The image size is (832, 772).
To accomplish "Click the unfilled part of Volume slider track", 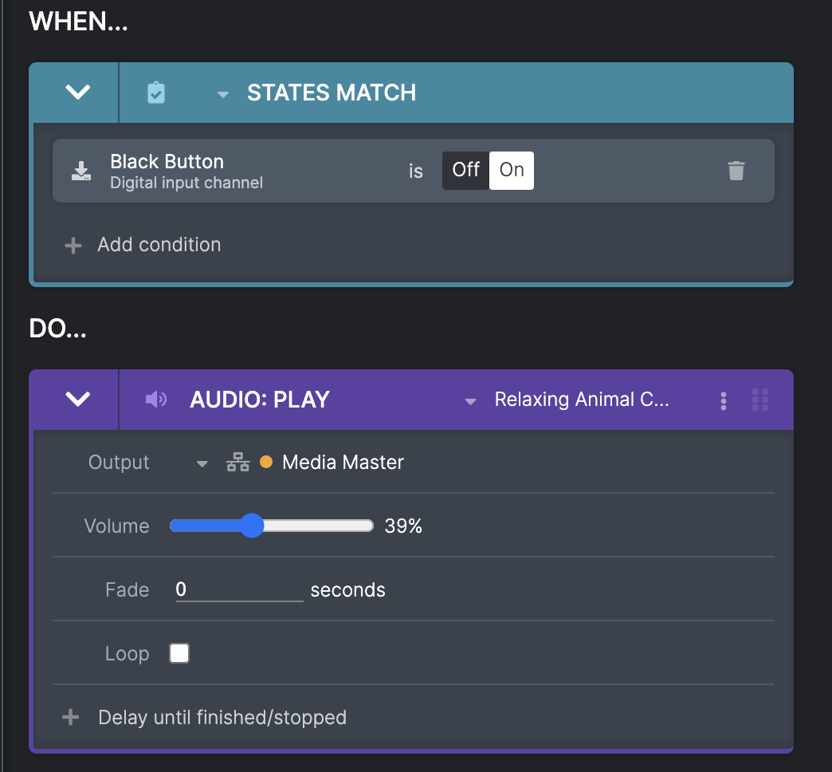I will coord(318,526).
